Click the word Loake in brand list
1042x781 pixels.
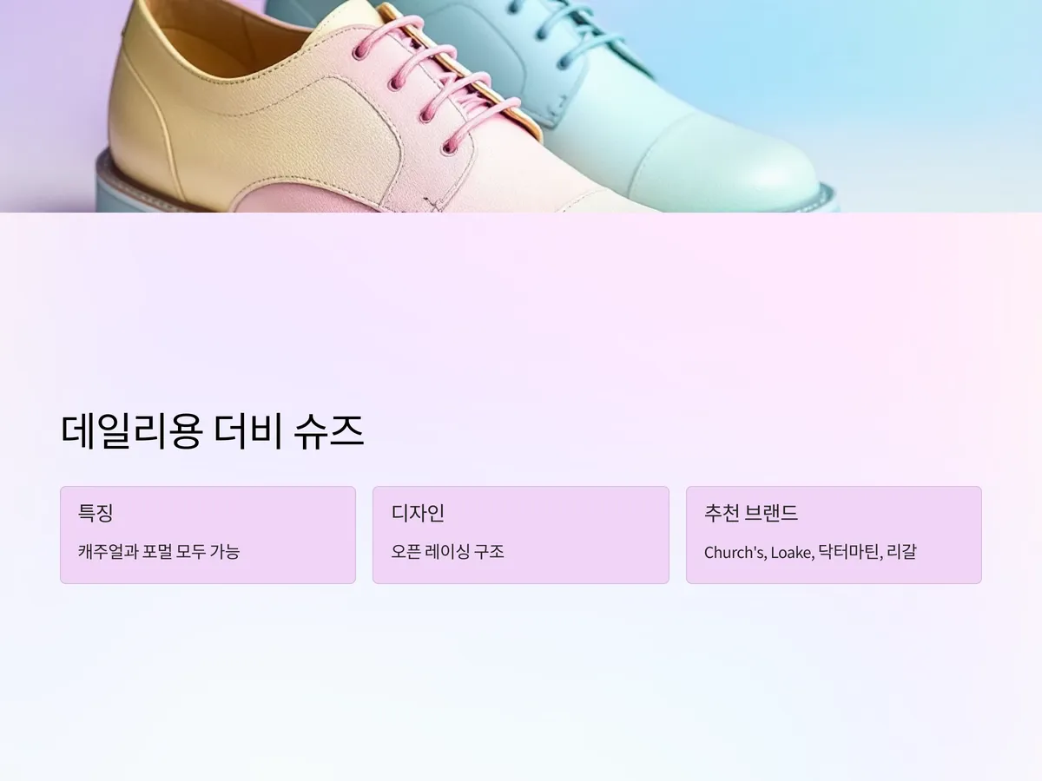coord(792,552)
